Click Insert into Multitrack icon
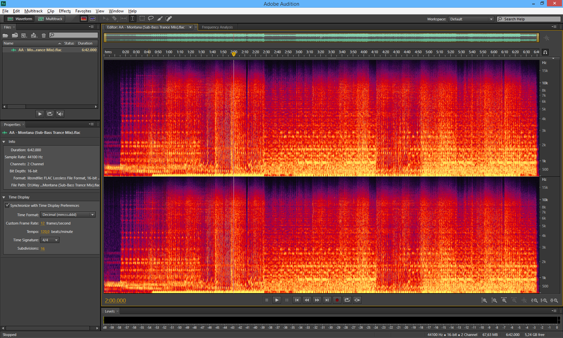 (34, 35)
